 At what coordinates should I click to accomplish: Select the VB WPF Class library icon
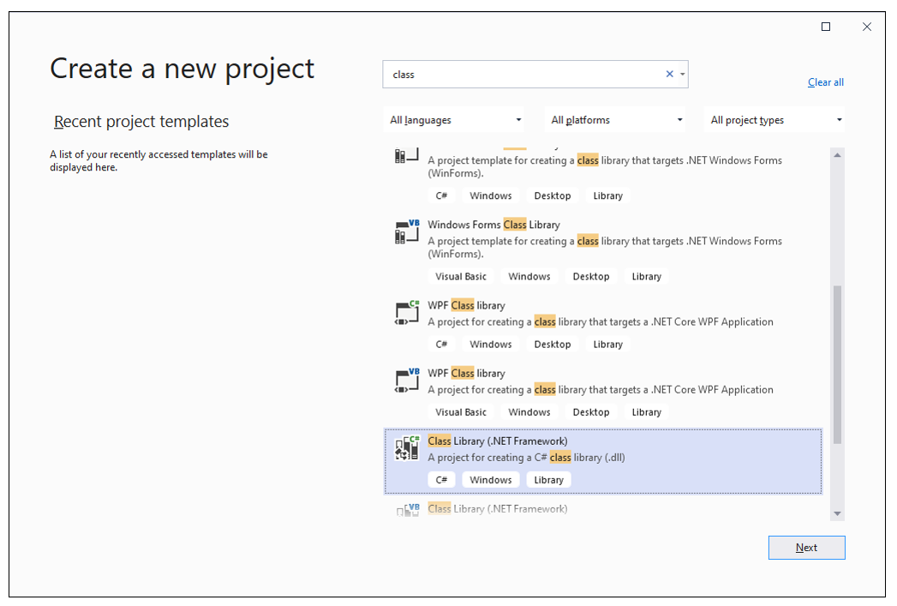pos(407,380)
